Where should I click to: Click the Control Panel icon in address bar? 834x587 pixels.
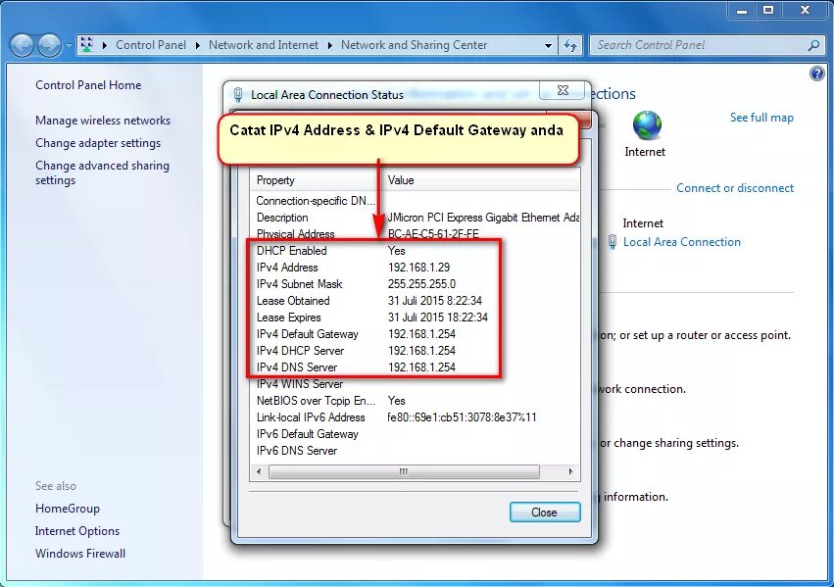point(86,45)
